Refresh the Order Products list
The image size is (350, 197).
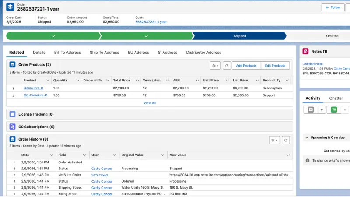point(227,65)
